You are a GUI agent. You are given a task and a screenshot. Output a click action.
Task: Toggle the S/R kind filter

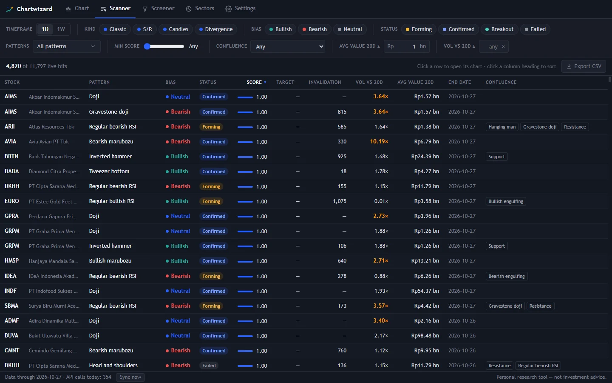(x=144, y=29)
